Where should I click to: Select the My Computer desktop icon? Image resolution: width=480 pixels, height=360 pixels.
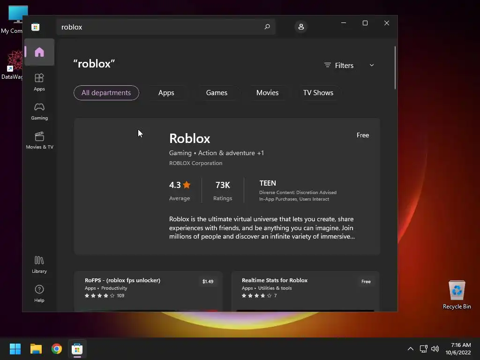pyautogui.click(x=12, y=19)
